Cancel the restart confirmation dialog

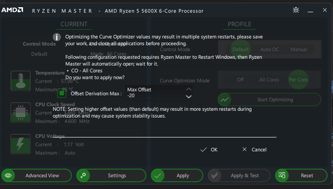[254, 150]
